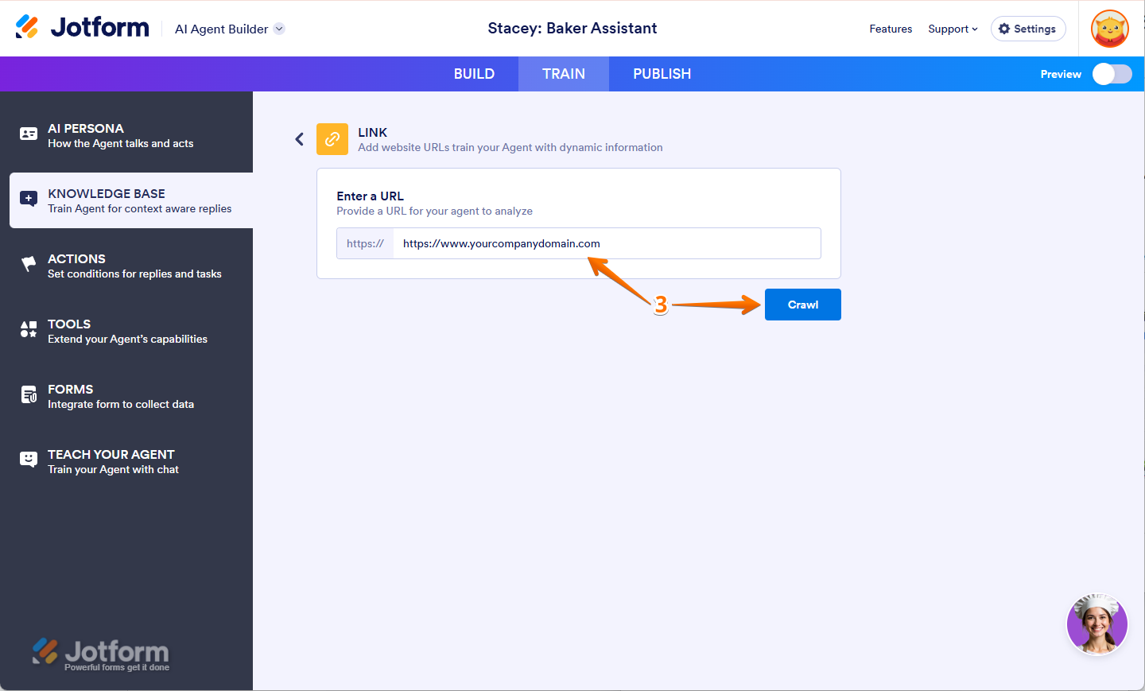Click the Knowledge Base plus-chat icon

(x=29, y=199)
